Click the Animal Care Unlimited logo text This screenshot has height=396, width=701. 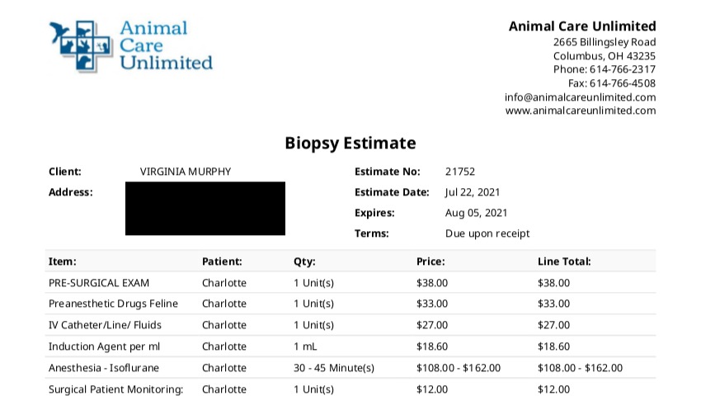tap(165, 45)
